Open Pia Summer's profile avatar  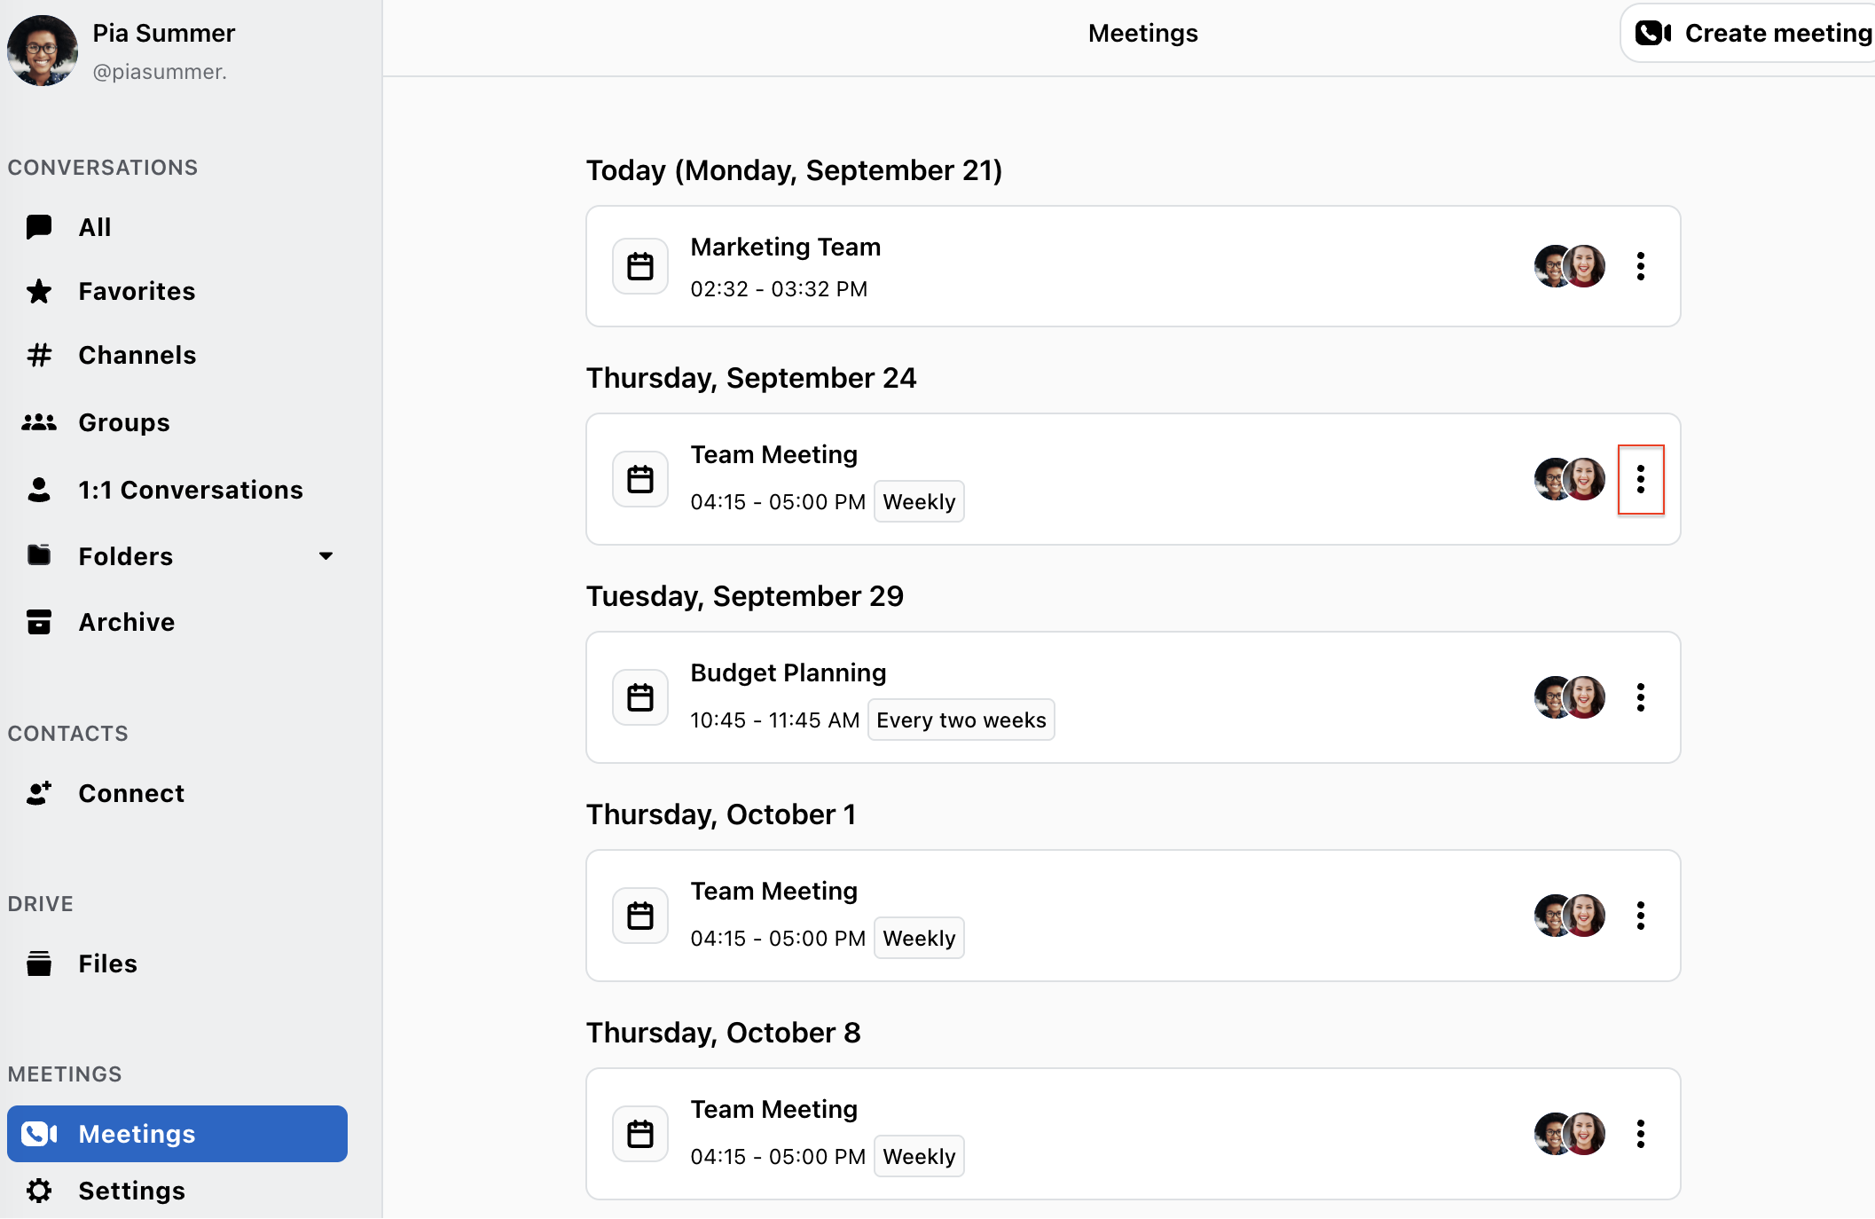click(x=42, y=51)
